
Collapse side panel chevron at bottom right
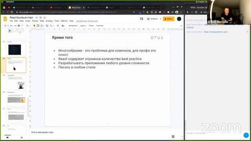[x=182, y=137]
